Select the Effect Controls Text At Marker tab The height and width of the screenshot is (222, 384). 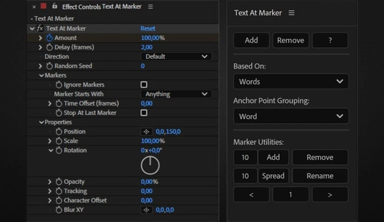pyautogui.click(x=102, y=6)
